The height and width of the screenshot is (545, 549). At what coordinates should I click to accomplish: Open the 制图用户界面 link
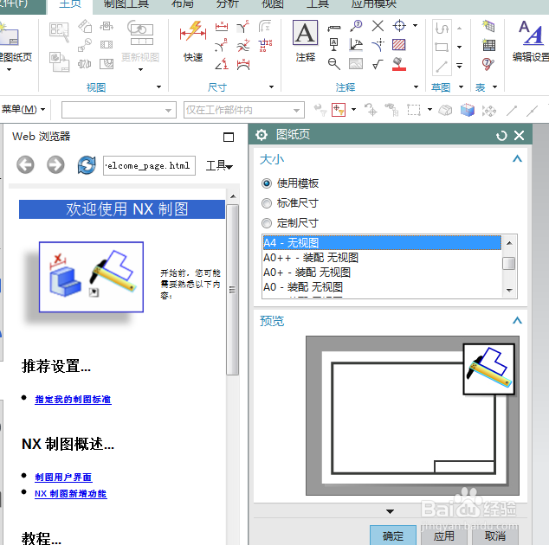coord(63,478)
